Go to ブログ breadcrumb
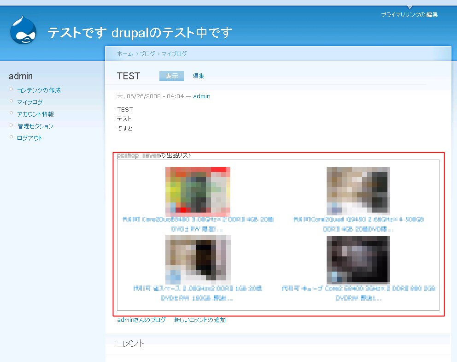This screenshot has height=362, width=457. [147, 53]
